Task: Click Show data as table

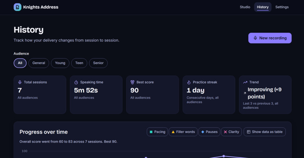Action: pos(265,132)
